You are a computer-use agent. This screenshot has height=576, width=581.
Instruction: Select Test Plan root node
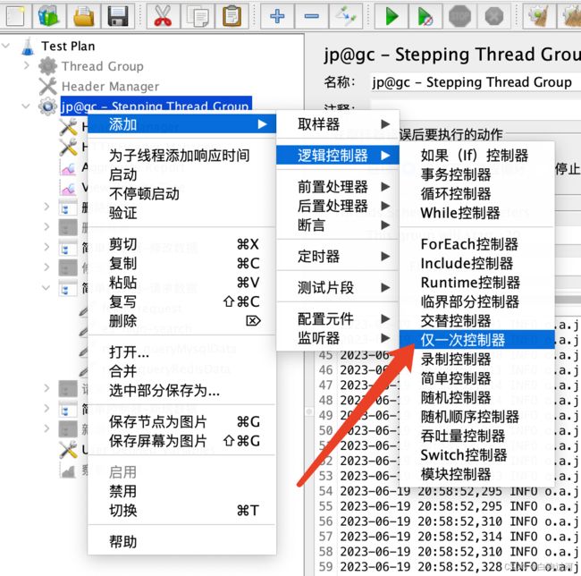point(68,46)
